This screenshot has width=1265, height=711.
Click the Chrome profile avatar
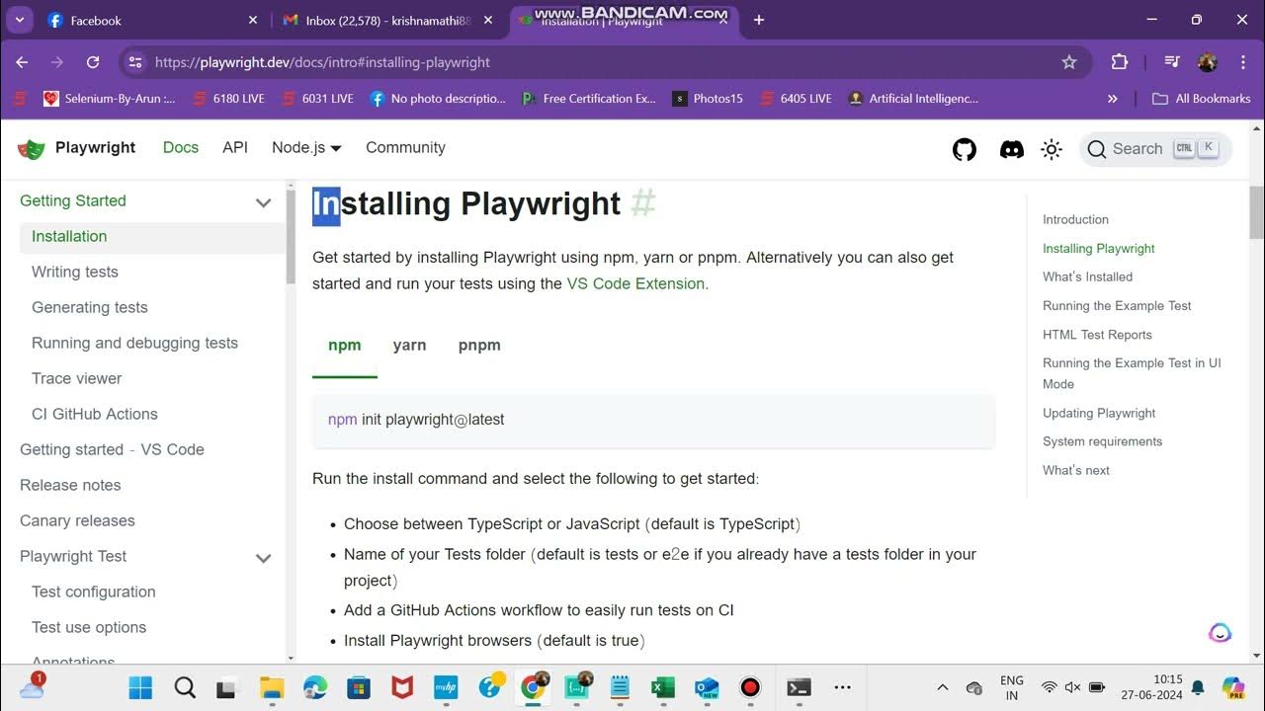[1207, 62]
